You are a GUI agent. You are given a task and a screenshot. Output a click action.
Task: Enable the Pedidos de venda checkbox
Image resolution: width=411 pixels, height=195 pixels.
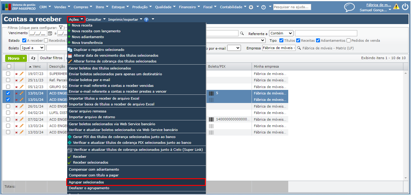[348, 41]
